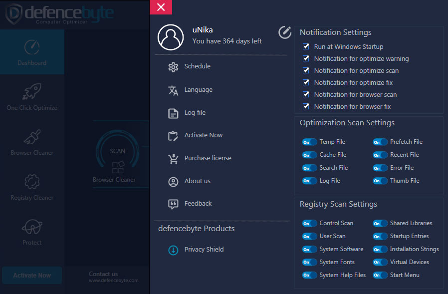Open the Feedback menu item
Viewport: 448px width, 294px height.
click(x=198, y=203)
